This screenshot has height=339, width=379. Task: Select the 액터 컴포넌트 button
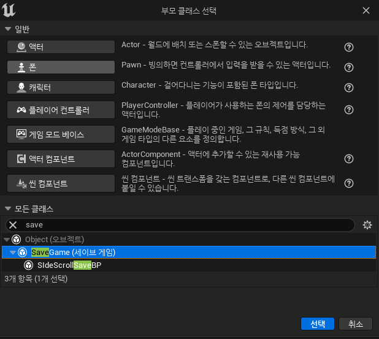pyautogui.click(x=61, y=159)
